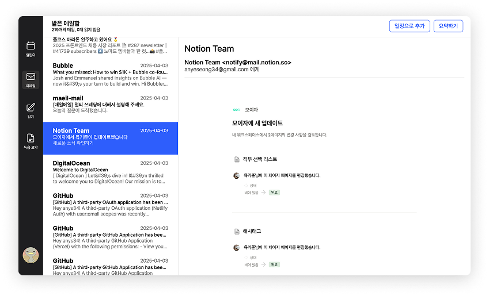Open the diary pencil icon in sidebar
489x296 pixels.
[31, 107]
